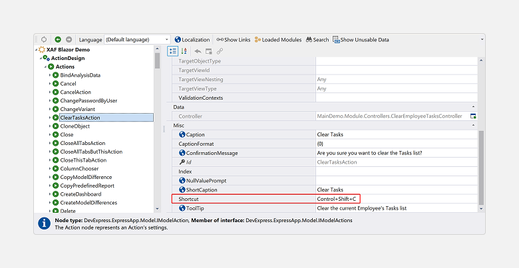This screenshot has width=519, height=268.
Task: Click the refresh icon in toolbar
Action: coord(44,40)
